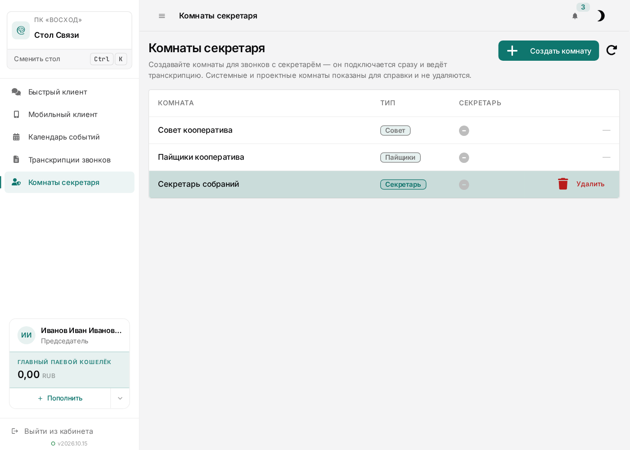Select the Совет кооператива room row
630x450 pixels.
[x=384, y=130]
